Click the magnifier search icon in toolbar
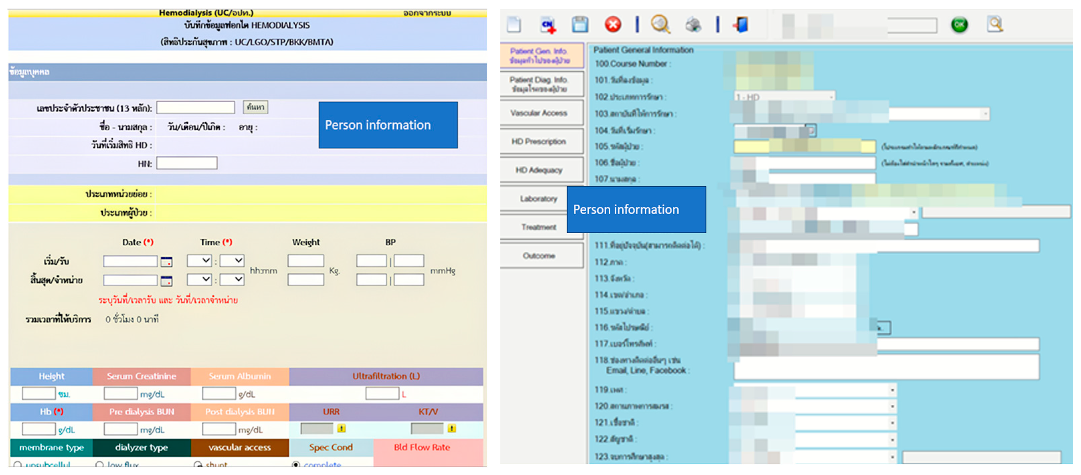Image resolution: width=1081 pixels, height=475 pixels. [660, 24]
